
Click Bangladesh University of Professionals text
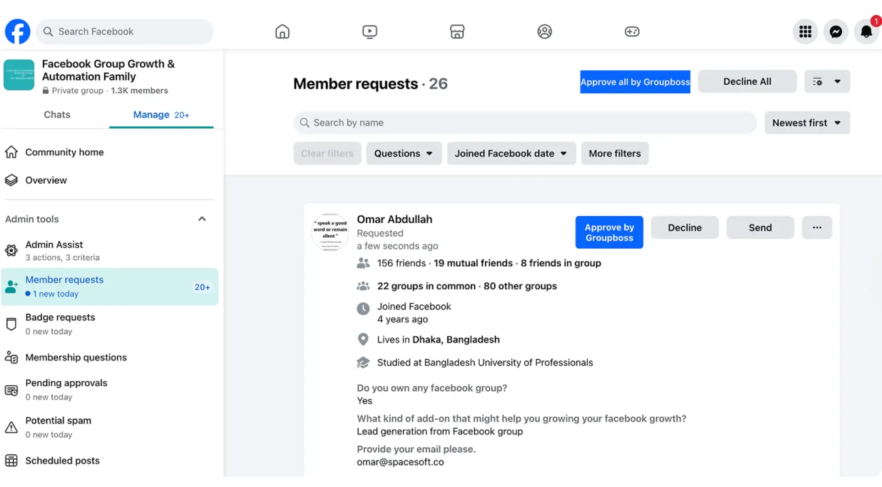click(508, 362)
